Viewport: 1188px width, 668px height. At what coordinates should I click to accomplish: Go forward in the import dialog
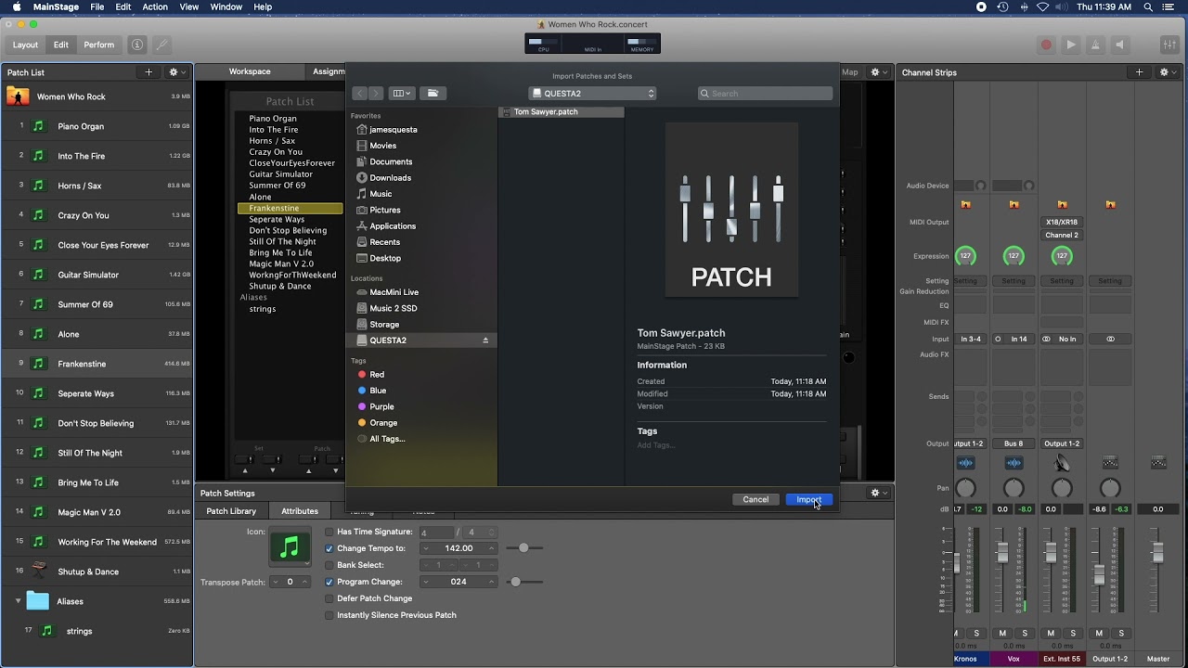375,93
